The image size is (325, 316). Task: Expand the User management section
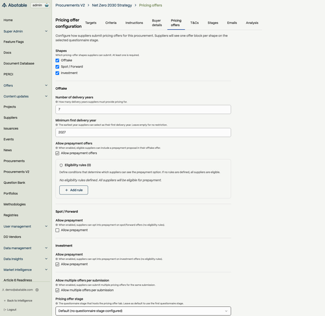tap(25, 226)
